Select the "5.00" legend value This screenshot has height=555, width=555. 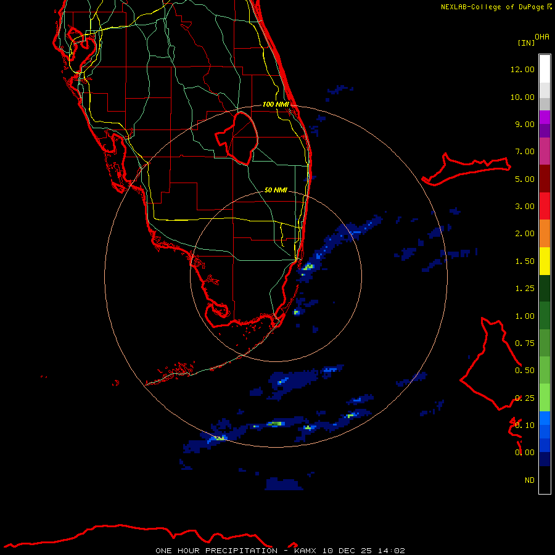pos(525,179)
